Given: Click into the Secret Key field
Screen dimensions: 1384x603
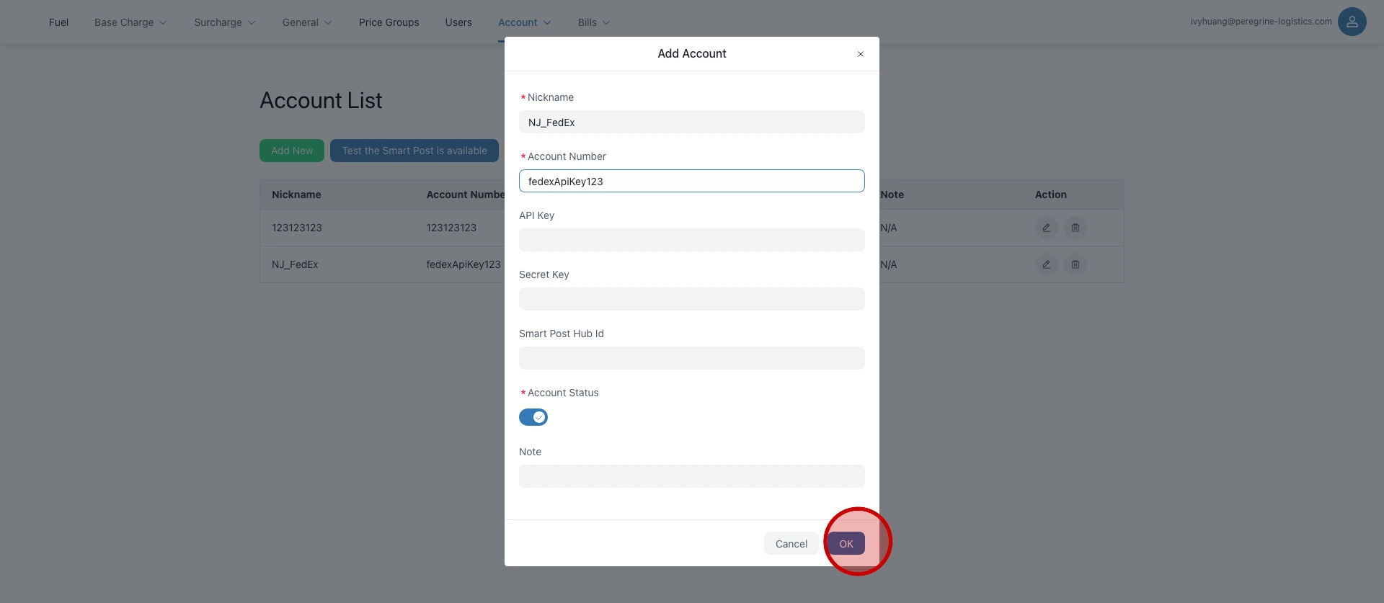Looking at the screenshot, I should pyautogui.click(x=691, y=299).
